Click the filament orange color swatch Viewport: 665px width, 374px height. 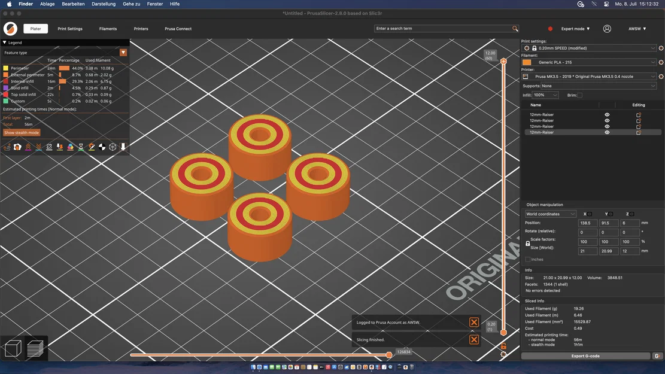527,62
